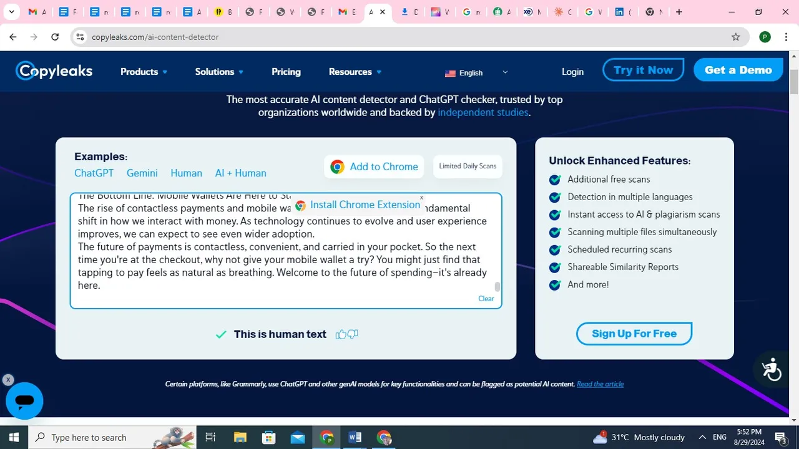The image size is (799, 449).
Task: Open a new browser tab
Action: click(679, 12)
